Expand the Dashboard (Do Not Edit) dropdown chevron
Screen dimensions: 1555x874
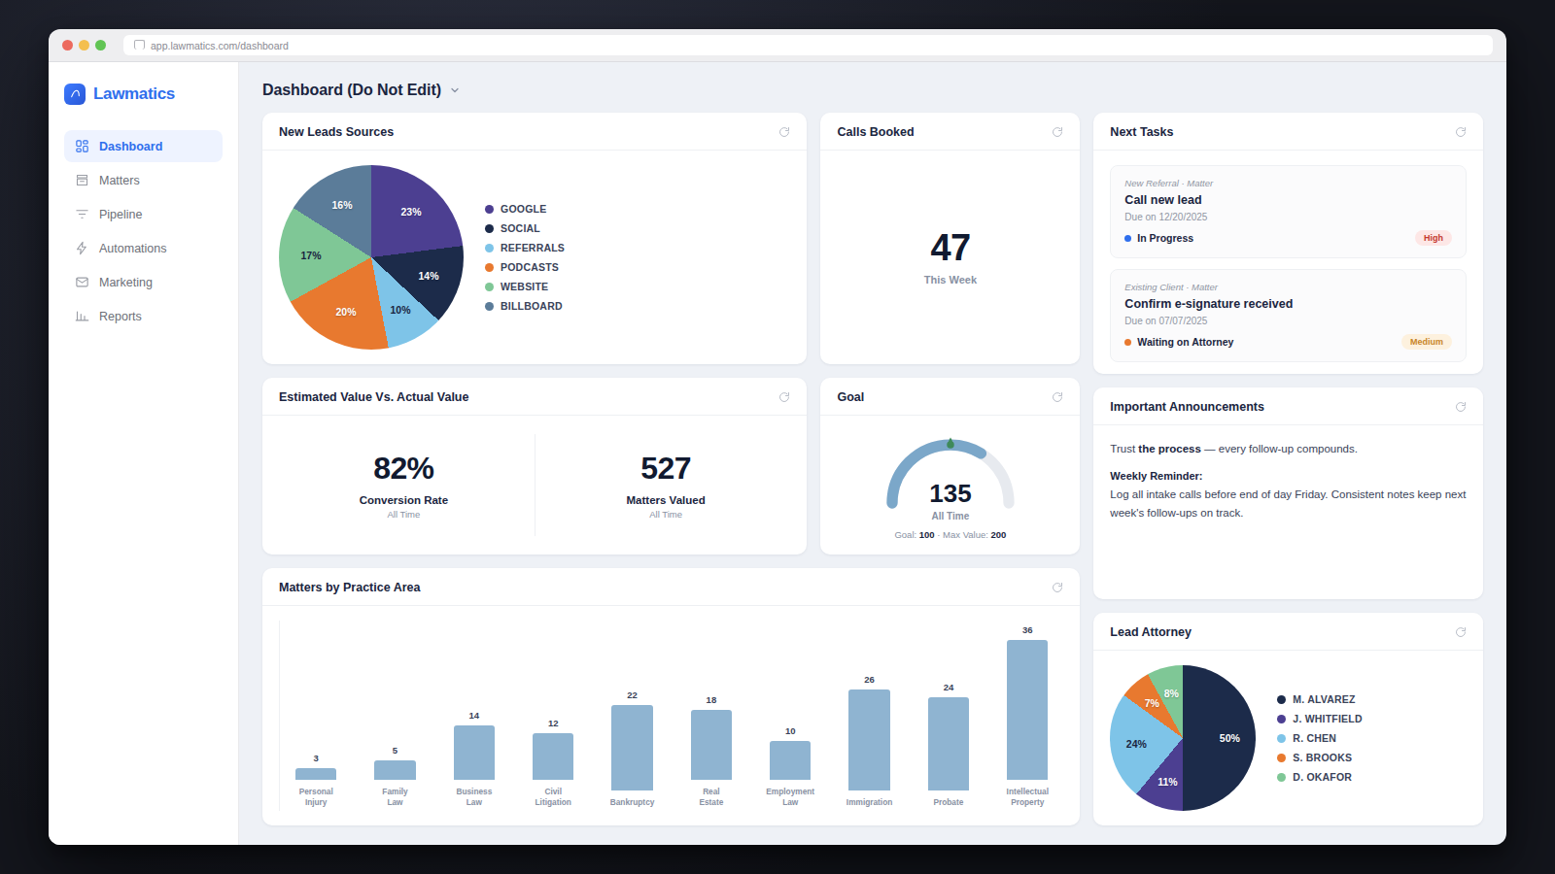(x=455, y=90)
